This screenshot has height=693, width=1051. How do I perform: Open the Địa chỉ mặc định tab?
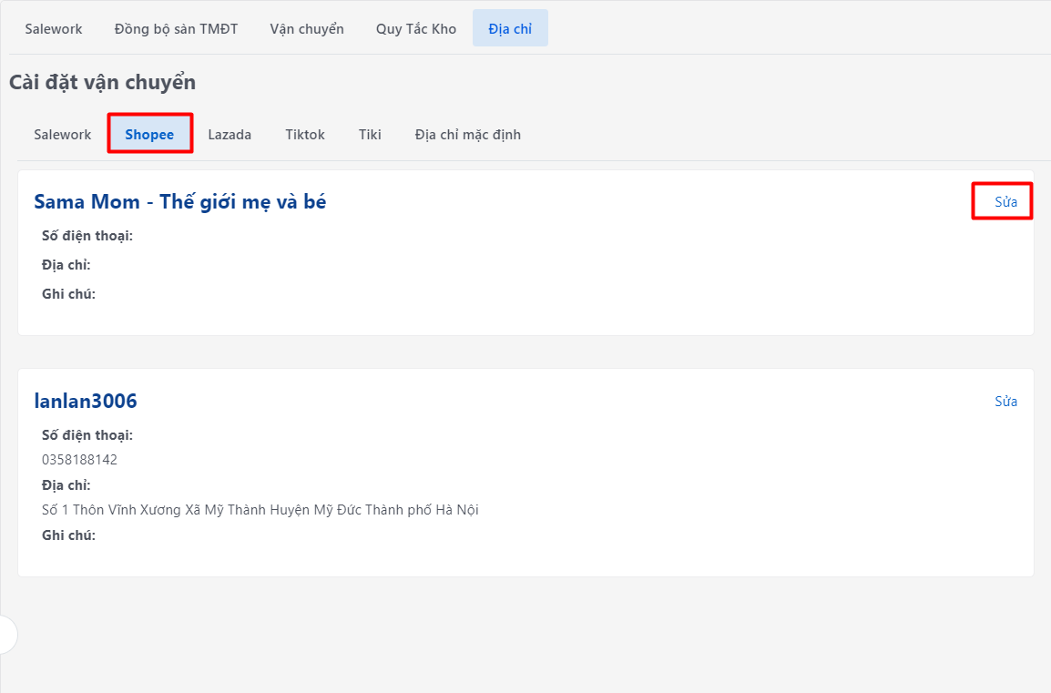coord(468,134)
